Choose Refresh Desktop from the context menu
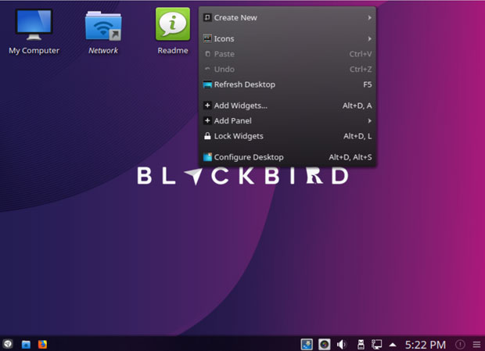This screenshot has height=351, width=485. (x=287, y=84)
